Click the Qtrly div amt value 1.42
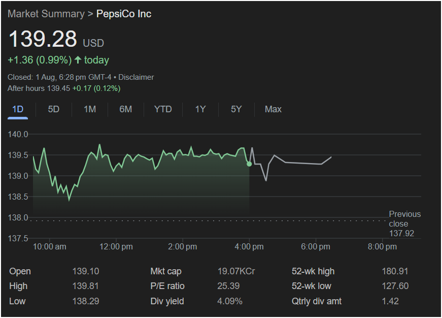 tap(390, 301)
